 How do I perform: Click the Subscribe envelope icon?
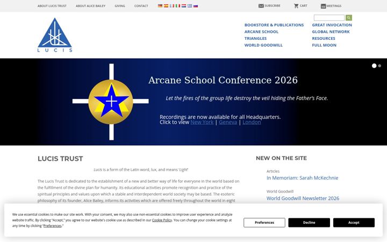tap(261, 6)
